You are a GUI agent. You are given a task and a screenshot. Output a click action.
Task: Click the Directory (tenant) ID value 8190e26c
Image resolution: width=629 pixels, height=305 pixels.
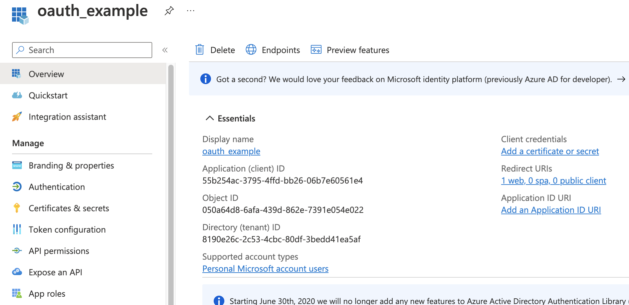(281, 239)
